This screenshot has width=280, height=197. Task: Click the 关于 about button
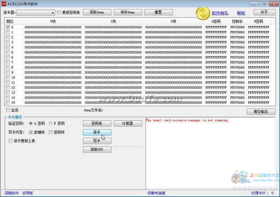pos(264,12)
